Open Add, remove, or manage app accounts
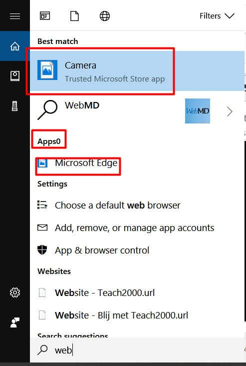The image size is (246, 366). tap(134, 227)
